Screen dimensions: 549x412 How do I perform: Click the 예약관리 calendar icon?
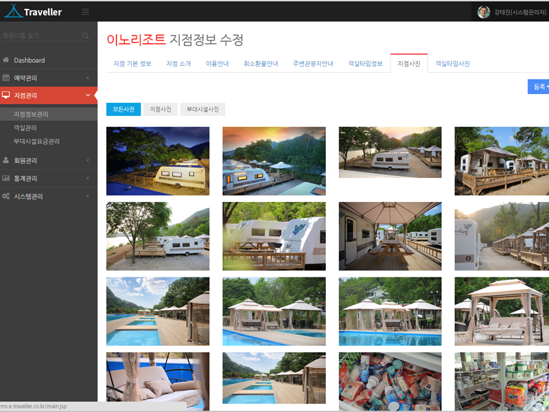click(x=6, y=78)
